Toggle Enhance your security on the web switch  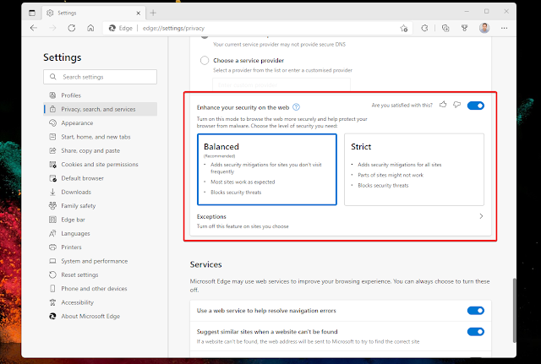point(475,106)
